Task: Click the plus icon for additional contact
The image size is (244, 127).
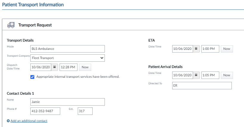Action: (x=8, y=121)
